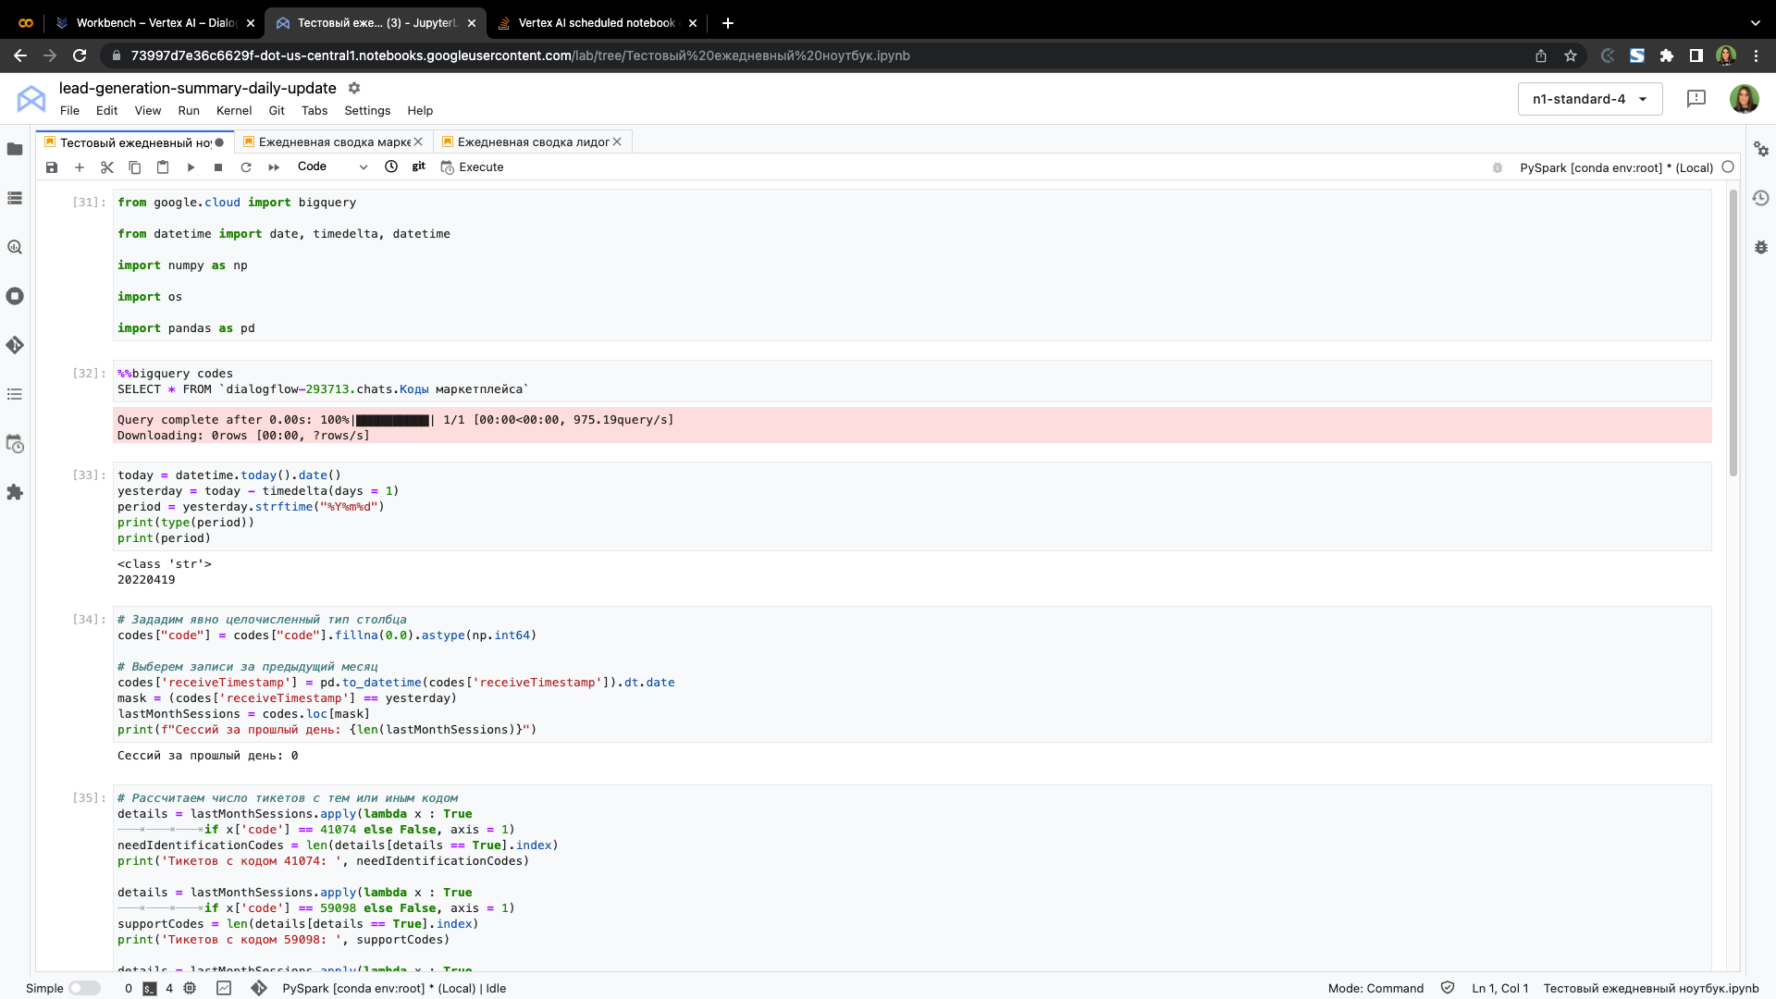1776x999 pixels.
Task: Cut selected cell with the scissors icon
Action: pos(107,167)
